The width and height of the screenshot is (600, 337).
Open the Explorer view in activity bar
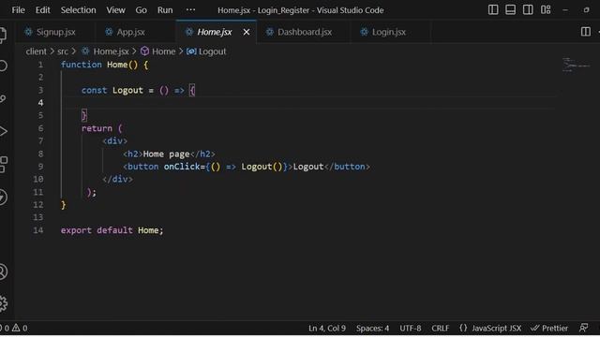[3, 35]
